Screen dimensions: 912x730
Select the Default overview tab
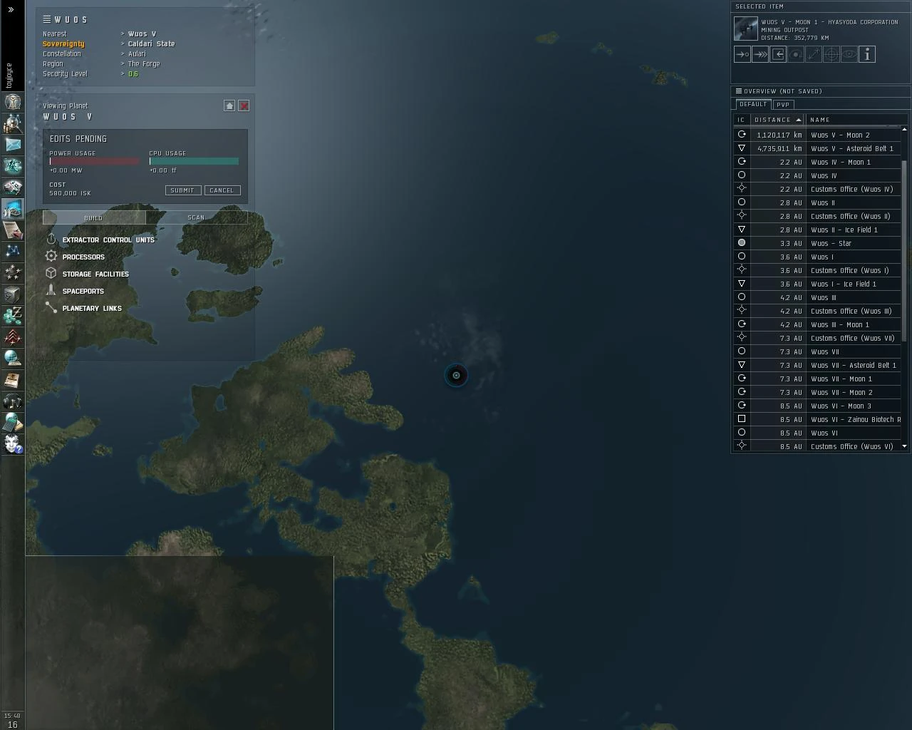753,104
